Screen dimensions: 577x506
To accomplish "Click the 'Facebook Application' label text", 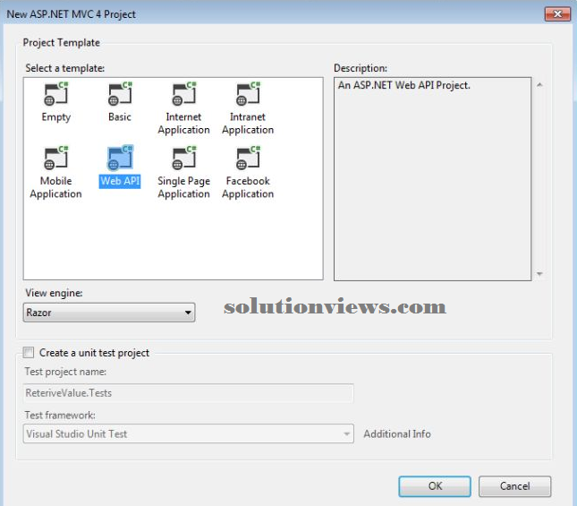I will point(248,187).
